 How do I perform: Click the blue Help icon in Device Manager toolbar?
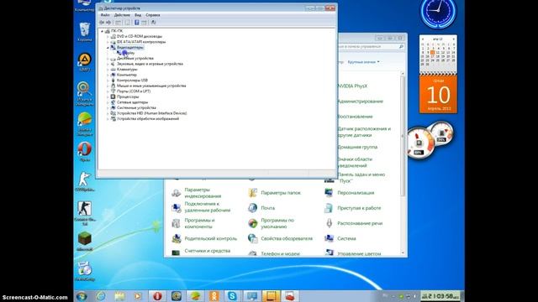click(136, 23)
